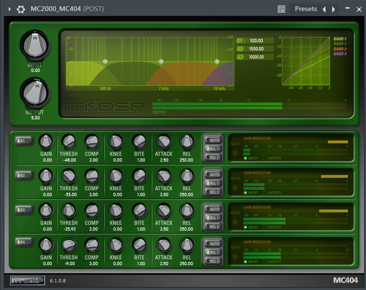Image resolution: width=366 pixels, height=290 pixels.
Task: Click the band 2 THRESH knob
Action: pyautogui.click(x=69, y=176)
